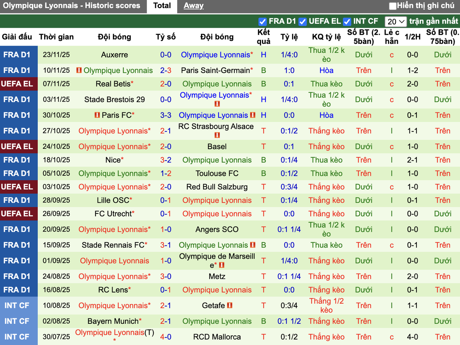Click the Giải đấu column header

pyautogui.click(x=17, y=37)
